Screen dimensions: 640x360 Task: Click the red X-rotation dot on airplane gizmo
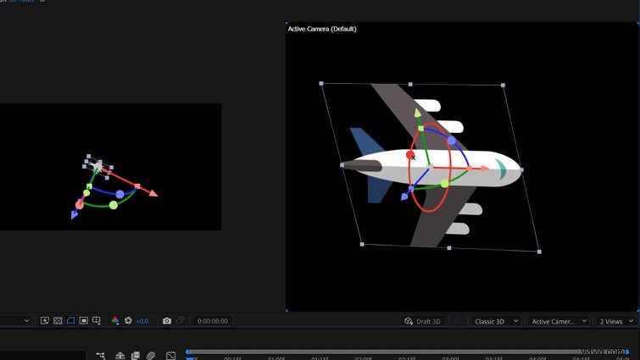[x=410, y=154]
